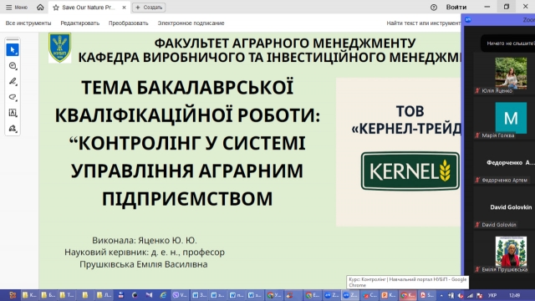Viewport: 535px width, 301px height.
Task: Click the taskbar clock
Action: point(514,295)
